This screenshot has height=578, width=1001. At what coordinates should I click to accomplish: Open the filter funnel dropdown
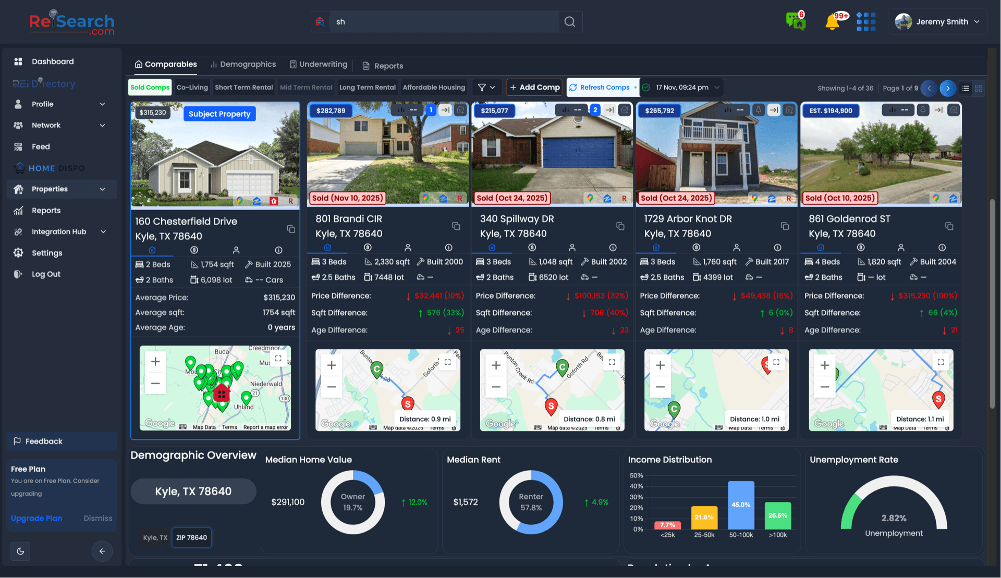487,88
